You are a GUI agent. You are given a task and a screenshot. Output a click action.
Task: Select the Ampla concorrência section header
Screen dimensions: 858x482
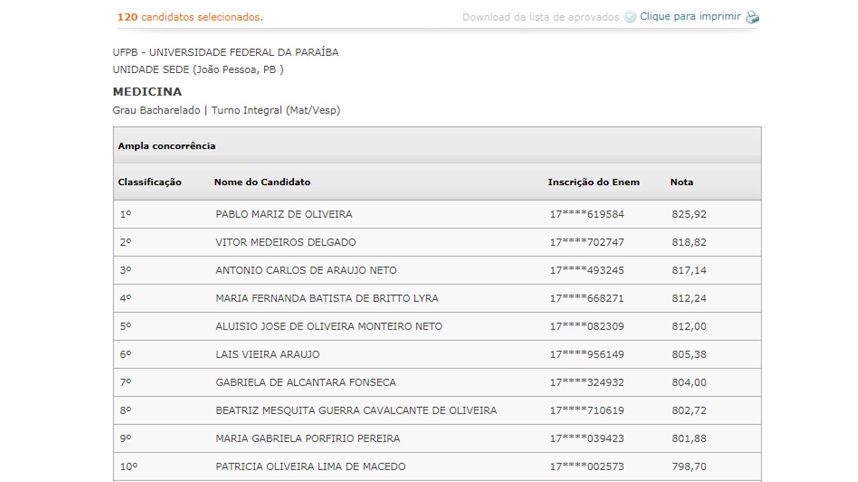click(x=437, y=146)
